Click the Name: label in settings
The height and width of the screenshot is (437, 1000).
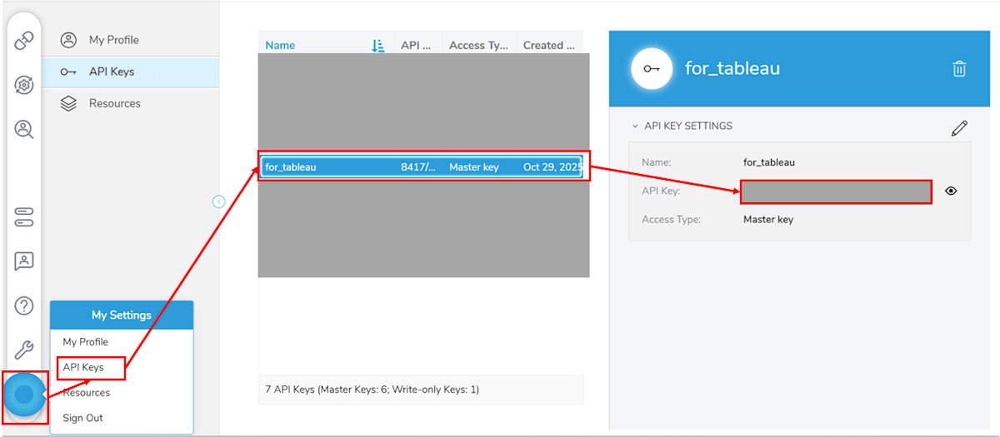(x=657, y=162)
